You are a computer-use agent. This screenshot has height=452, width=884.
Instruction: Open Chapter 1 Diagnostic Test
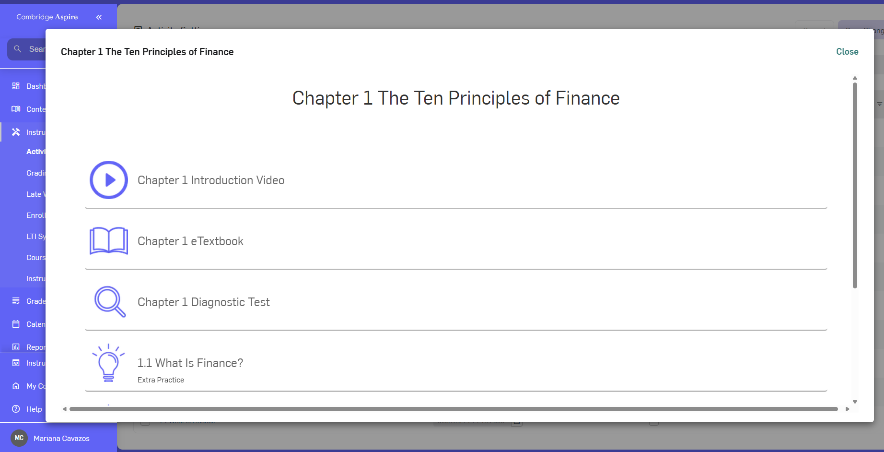click(x=203, y=302)
